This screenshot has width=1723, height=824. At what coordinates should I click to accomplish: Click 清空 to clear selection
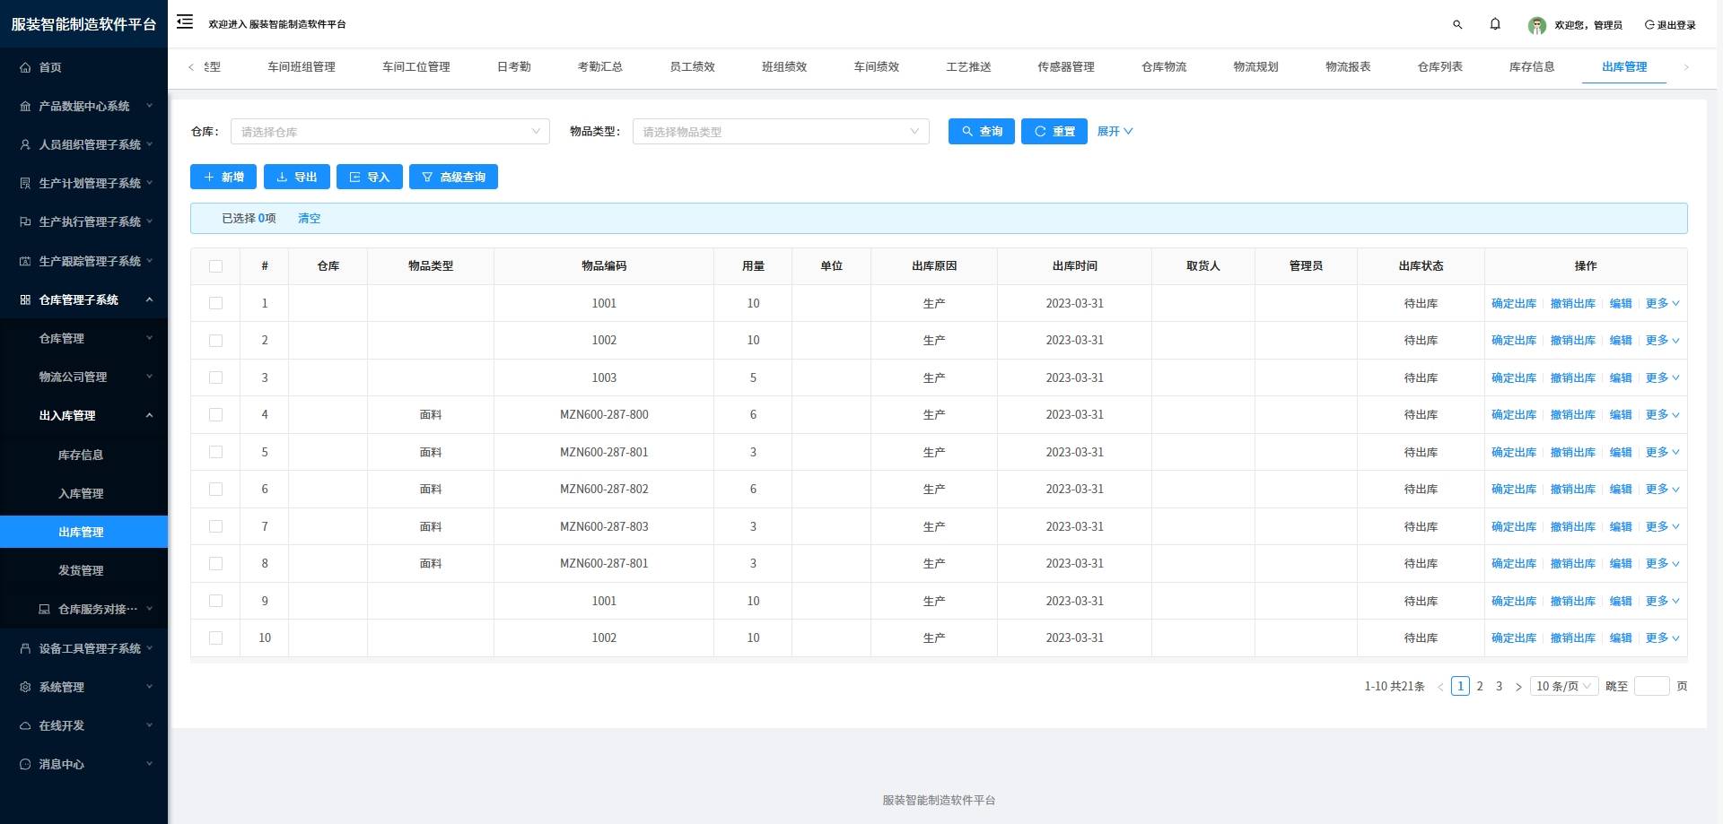(x=309, y=218)
